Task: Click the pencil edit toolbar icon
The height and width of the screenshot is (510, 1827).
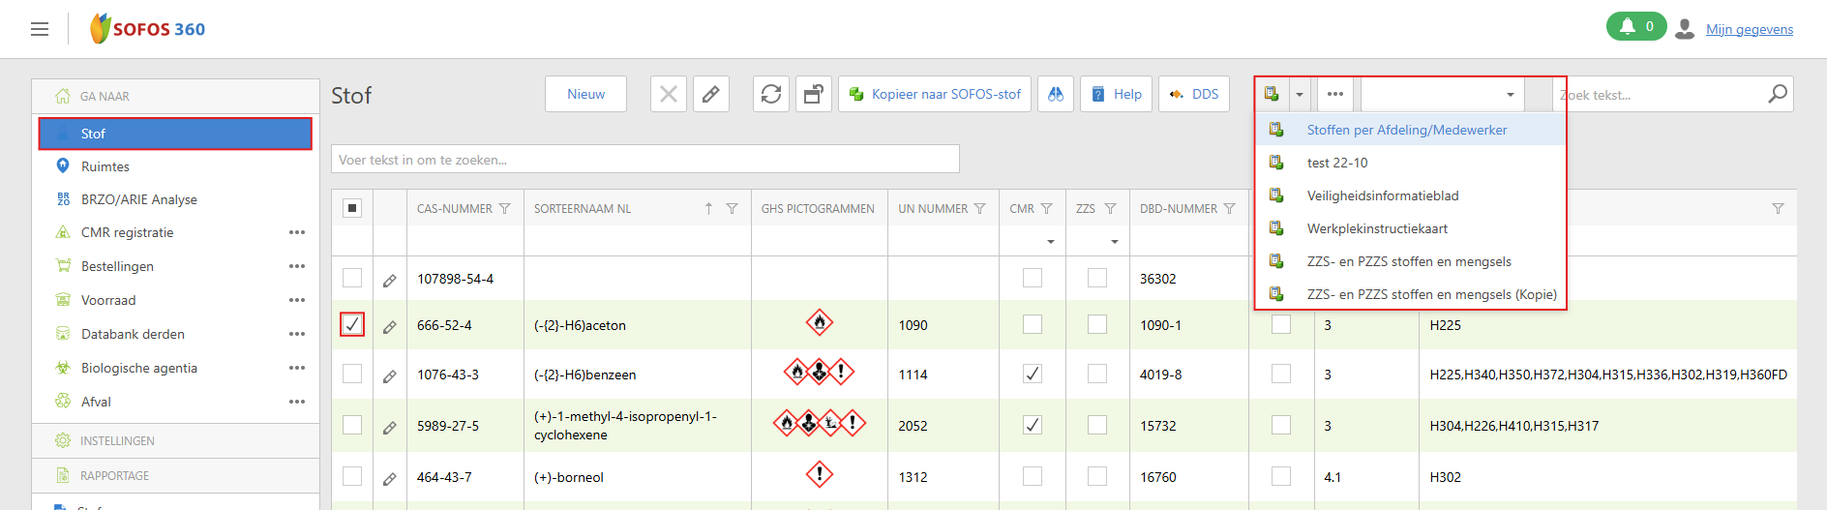Action: [710, 94]
